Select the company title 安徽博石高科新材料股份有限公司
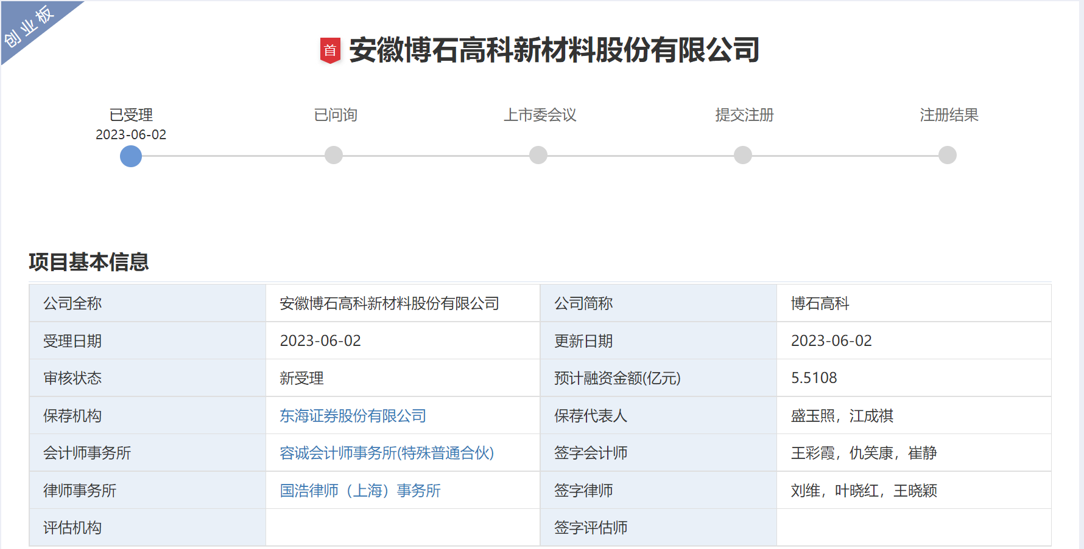Viewport: 1084px width, 549px height. click(x=552, y=52)
